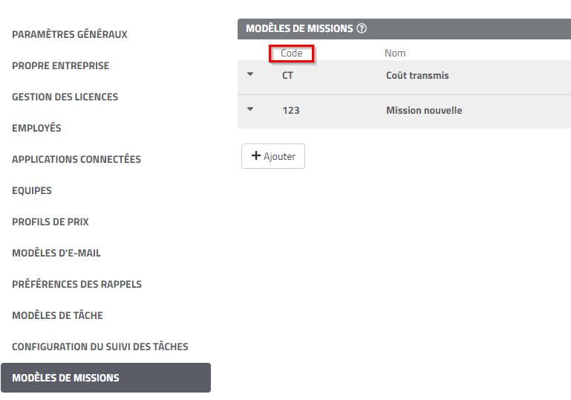
Task: Open Gestion des licences
Action: pos(65,97)
